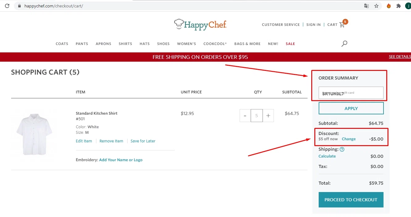Screen dimensions: 411x217
Task: Click the item number #501
Action: click(x=80, y=119)
